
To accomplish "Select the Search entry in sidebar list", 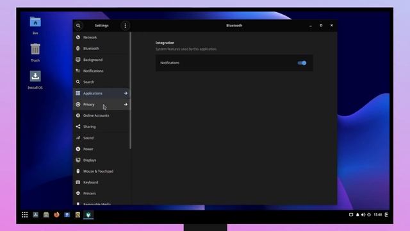I will click(101, 82).
